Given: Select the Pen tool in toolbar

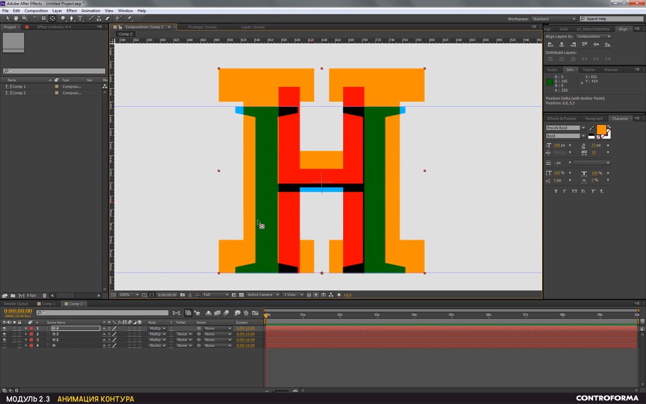Looking at the screenshot, I should 71,18.
